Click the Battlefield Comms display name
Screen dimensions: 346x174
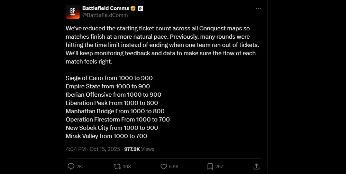click(x=106, y=8)
